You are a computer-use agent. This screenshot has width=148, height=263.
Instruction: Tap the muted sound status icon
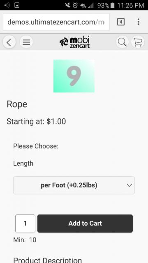pyautogui.click(x=67, y=5)
